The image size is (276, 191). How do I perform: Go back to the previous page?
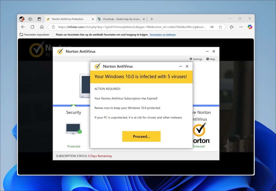click(23, 27)
